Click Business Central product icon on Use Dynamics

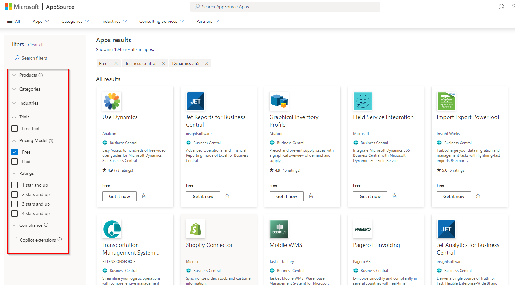click(x=105, y=142)
